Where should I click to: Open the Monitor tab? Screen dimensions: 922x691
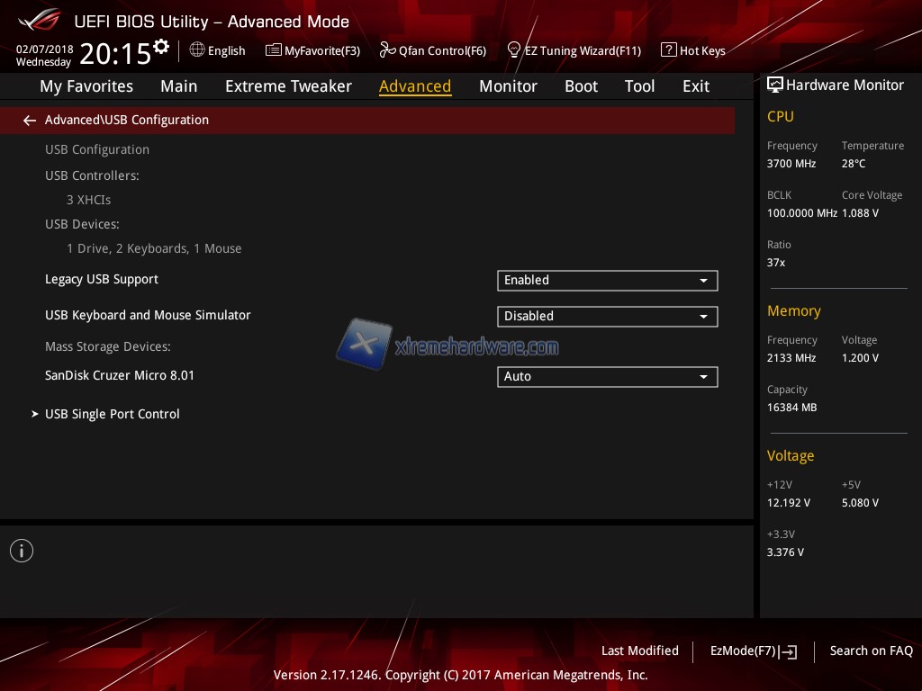coord(508,86)
